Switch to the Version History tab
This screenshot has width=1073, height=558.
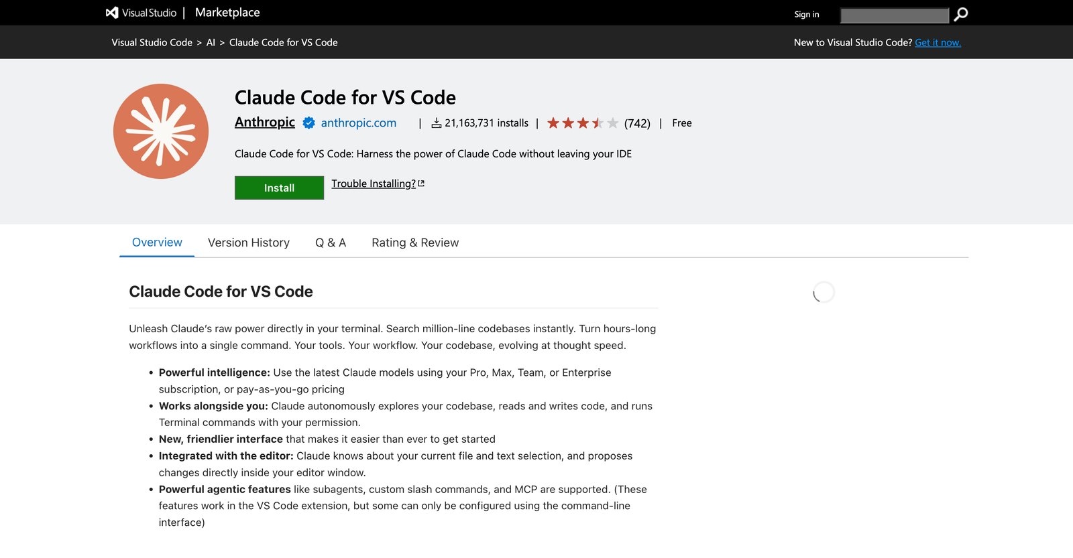point(249,242)
